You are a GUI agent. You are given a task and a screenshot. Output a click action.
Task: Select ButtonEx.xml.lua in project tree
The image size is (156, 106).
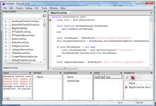(20, 42)
